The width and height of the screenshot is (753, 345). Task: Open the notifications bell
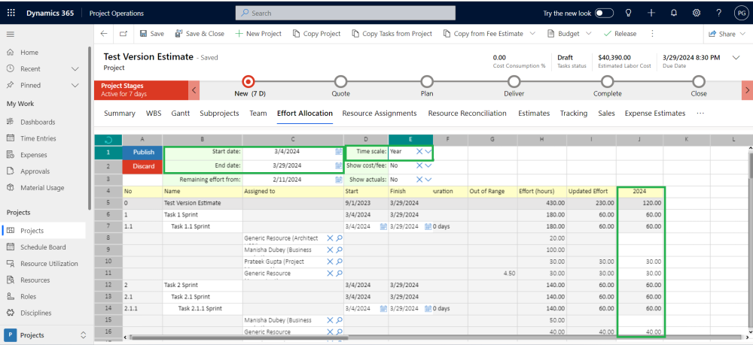pyautogui.click(x=674, y=13)
